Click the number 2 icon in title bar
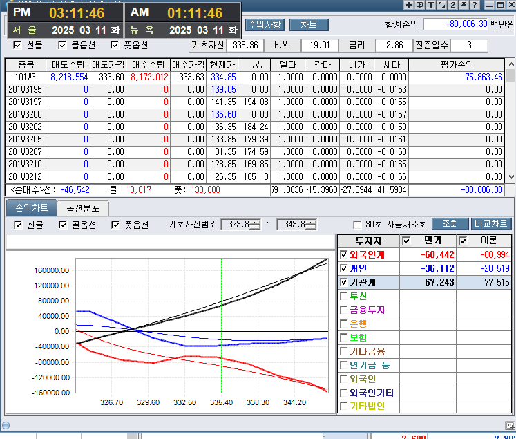 point(452,5)
